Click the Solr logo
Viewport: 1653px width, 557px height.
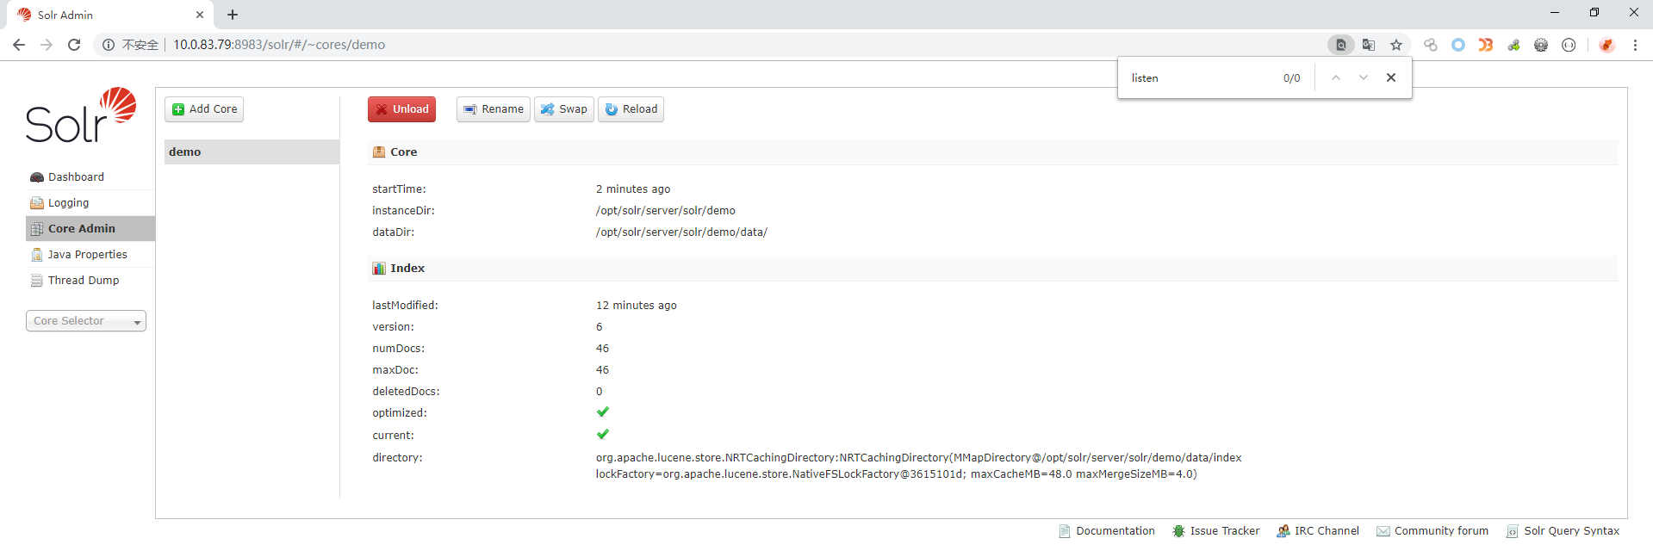81,114
